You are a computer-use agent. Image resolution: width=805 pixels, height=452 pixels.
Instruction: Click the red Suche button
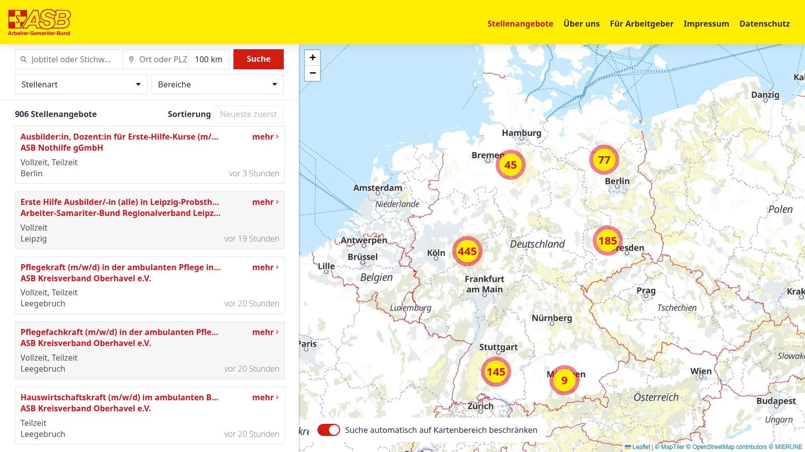[x=259, y=59]
